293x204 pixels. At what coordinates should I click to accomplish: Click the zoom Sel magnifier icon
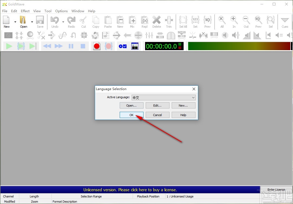point(271,20)
